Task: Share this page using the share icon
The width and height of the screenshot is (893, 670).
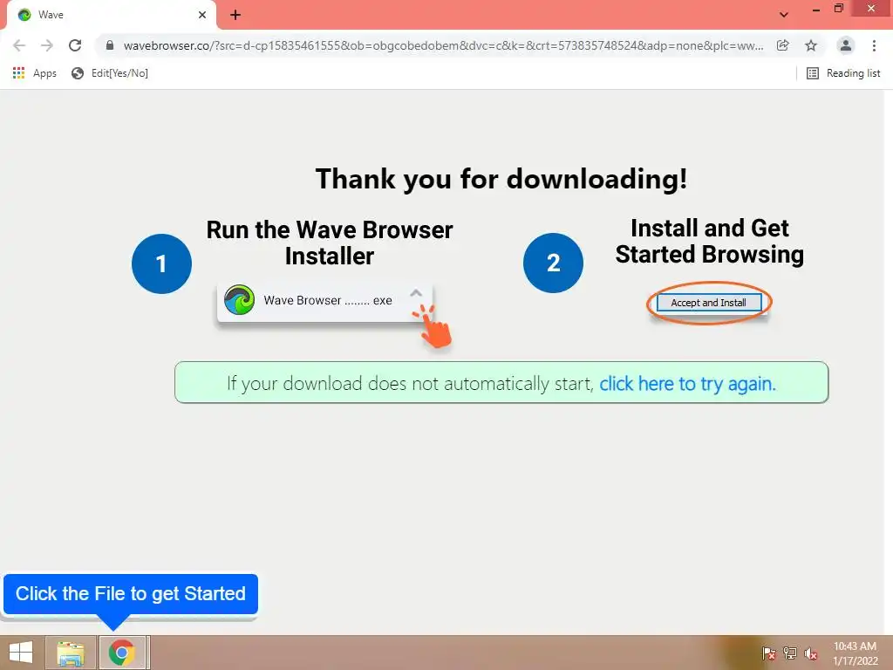Action: [783, 45]
